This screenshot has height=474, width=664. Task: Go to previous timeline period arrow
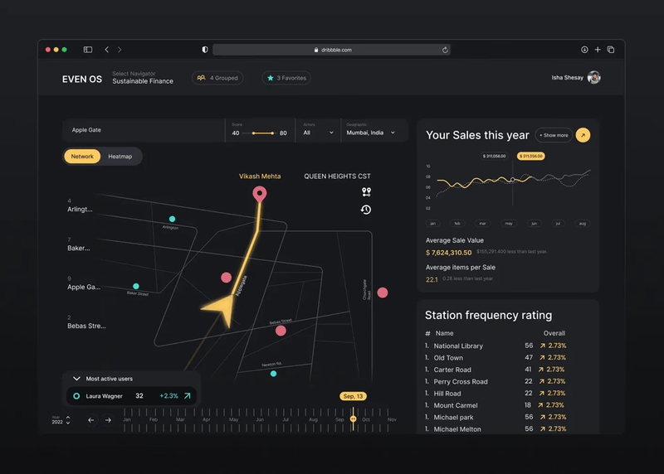coord(90,420)
